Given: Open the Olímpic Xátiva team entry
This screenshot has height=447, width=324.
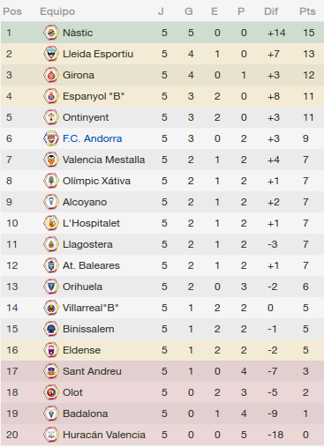Looking at the screenshot, I should pyautogui.click(x=96, y=181).
